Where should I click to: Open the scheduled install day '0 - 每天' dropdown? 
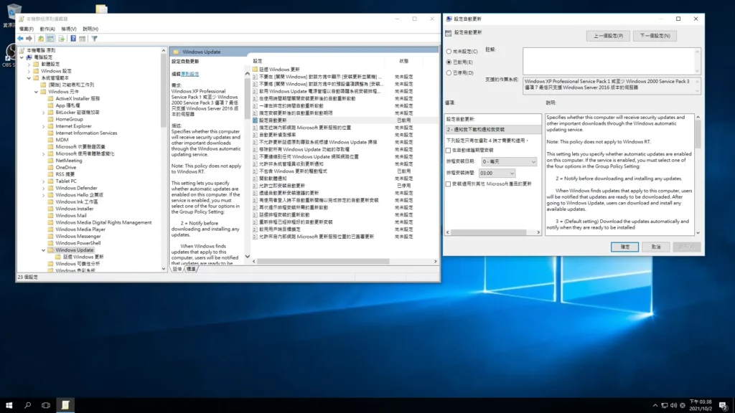pos(509,161)
